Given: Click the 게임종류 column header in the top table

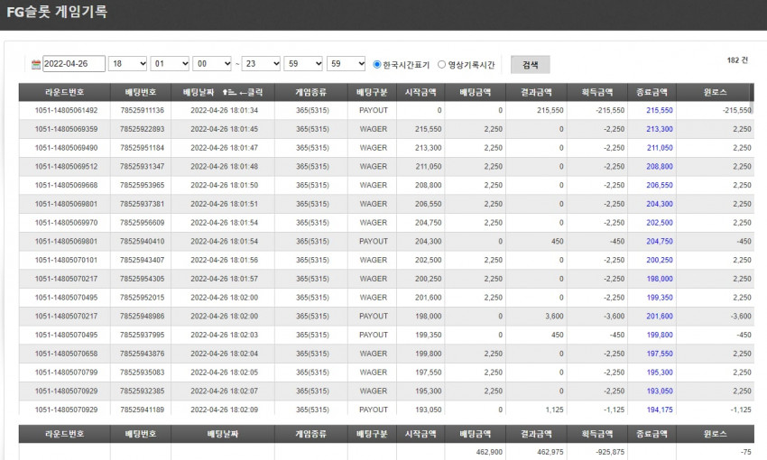Looking at the screenshot, I should pyautogui.click(x=311, y=92).
